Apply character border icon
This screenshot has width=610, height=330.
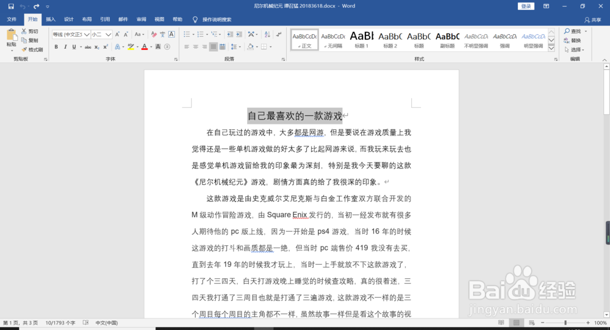tap(171, 34)
